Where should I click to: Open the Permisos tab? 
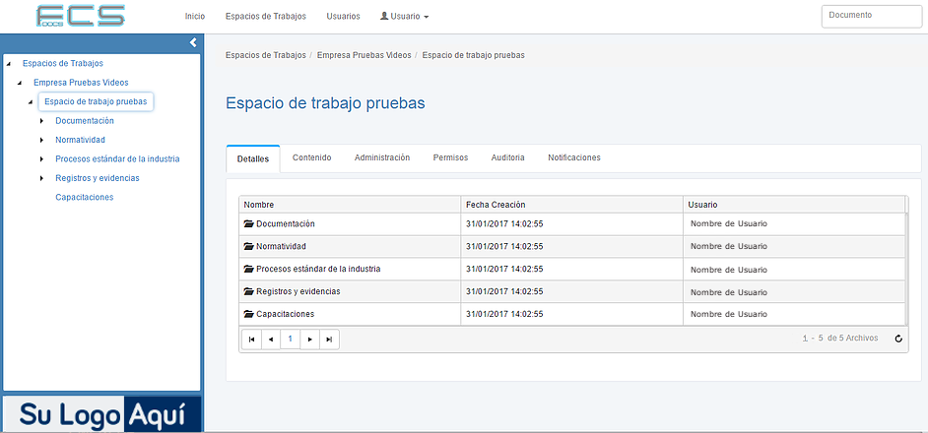point(450,157)
